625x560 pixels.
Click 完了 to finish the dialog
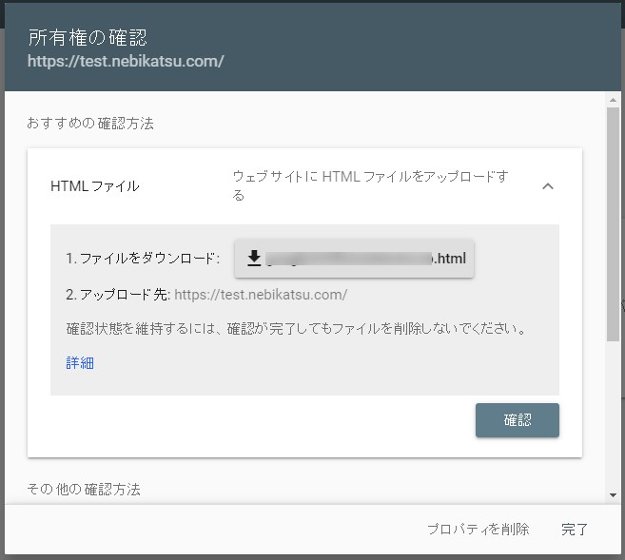(575, 530)
